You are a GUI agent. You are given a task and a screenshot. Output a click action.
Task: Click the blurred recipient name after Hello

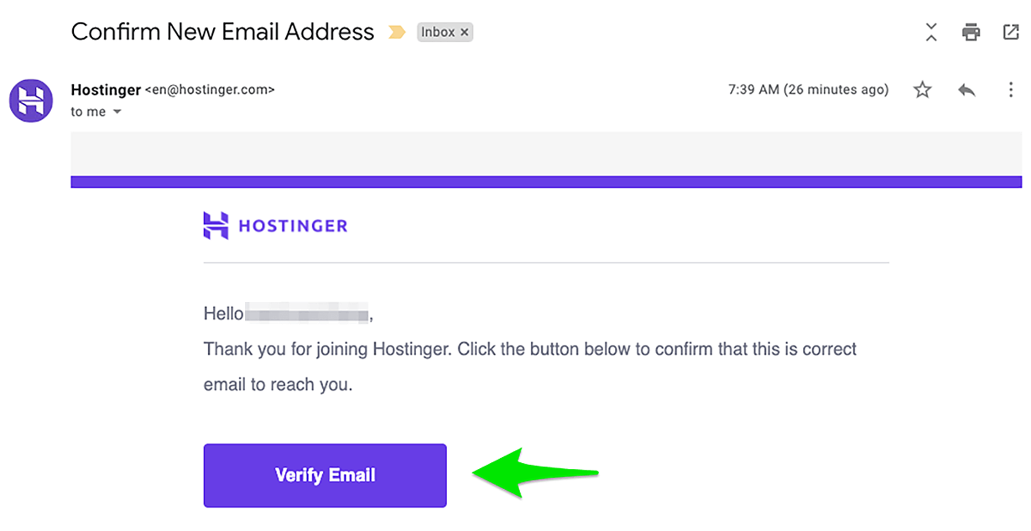(x=307, y=313)
